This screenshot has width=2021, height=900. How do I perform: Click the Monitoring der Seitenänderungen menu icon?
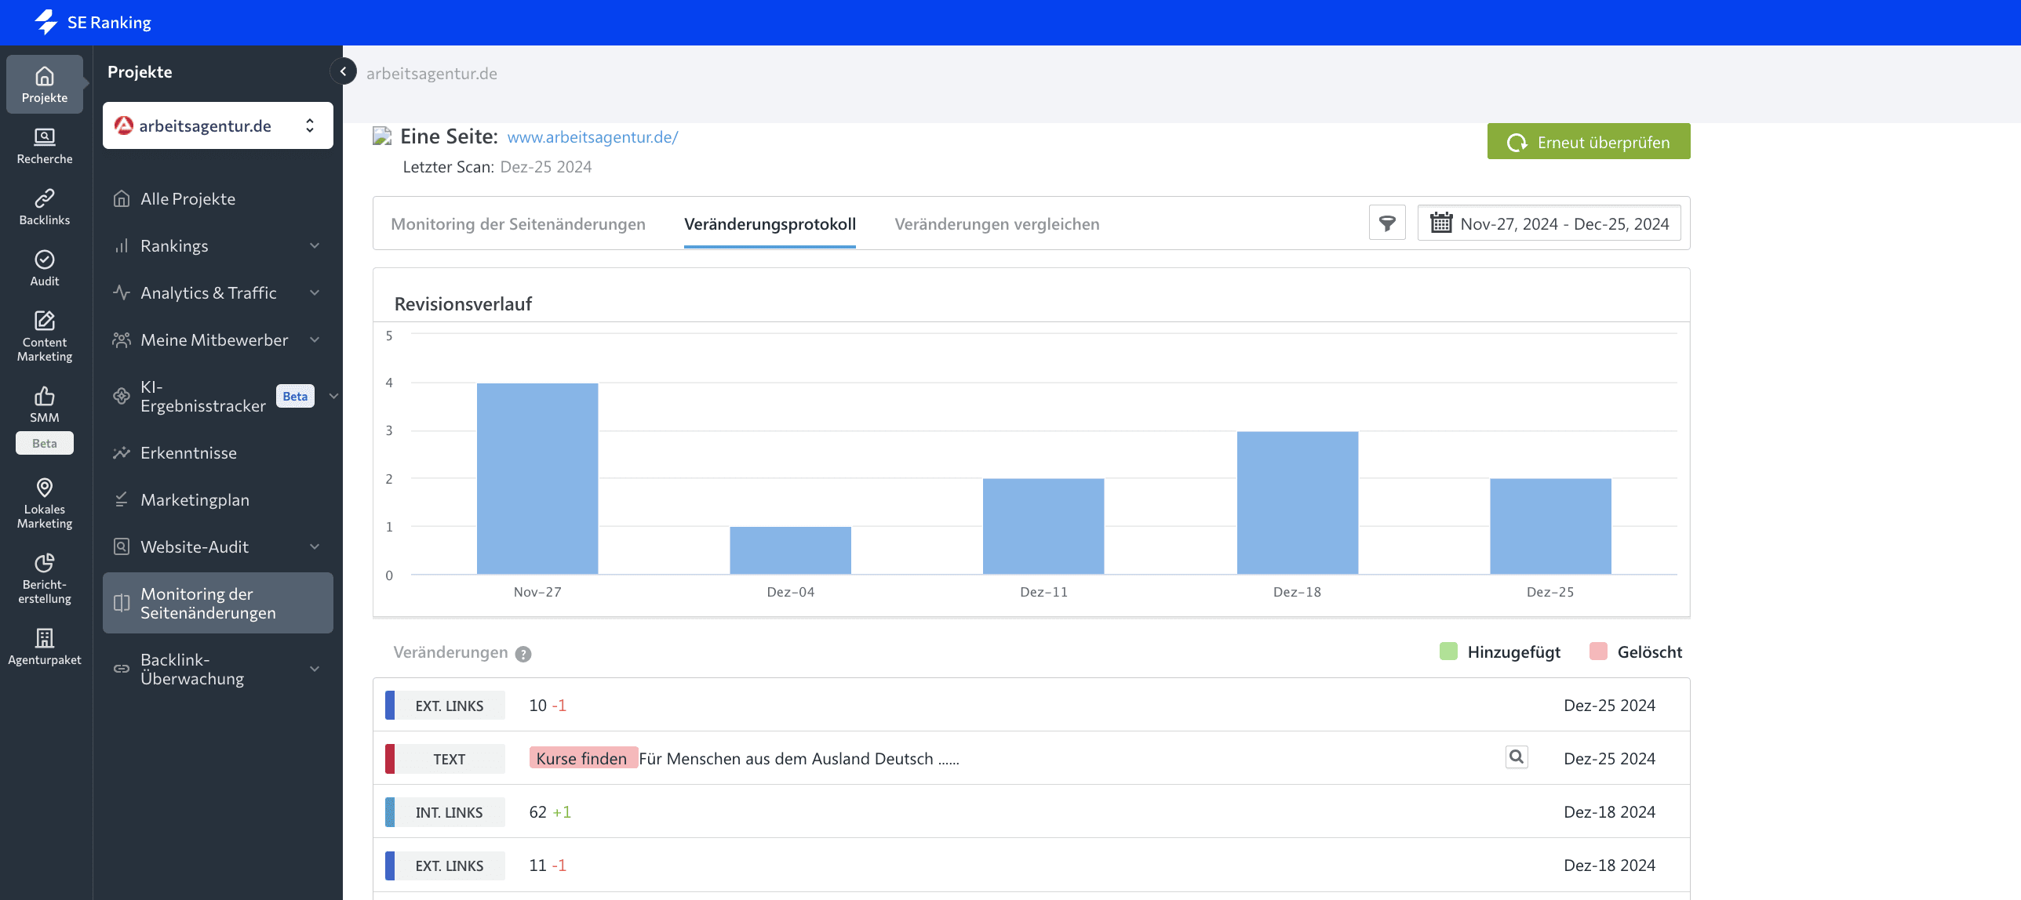point(122,603)
